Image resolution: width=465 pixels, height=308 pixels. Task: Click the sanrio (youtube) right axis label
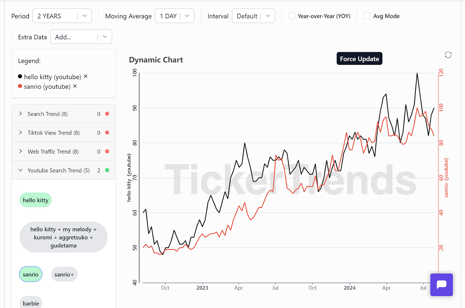[x=446, y=178]
